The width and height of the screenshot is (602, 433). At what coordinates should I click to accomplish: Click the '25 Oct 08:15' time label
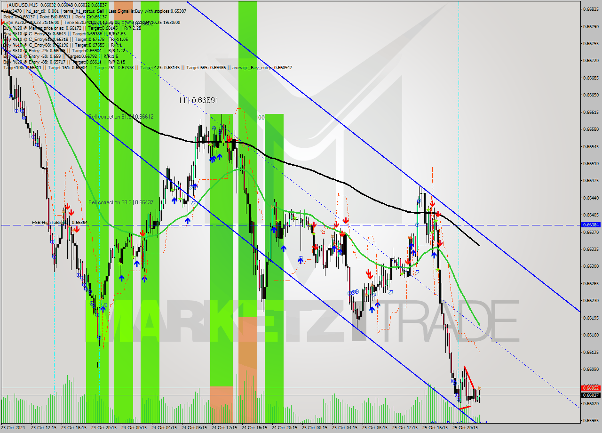(375, 428)
